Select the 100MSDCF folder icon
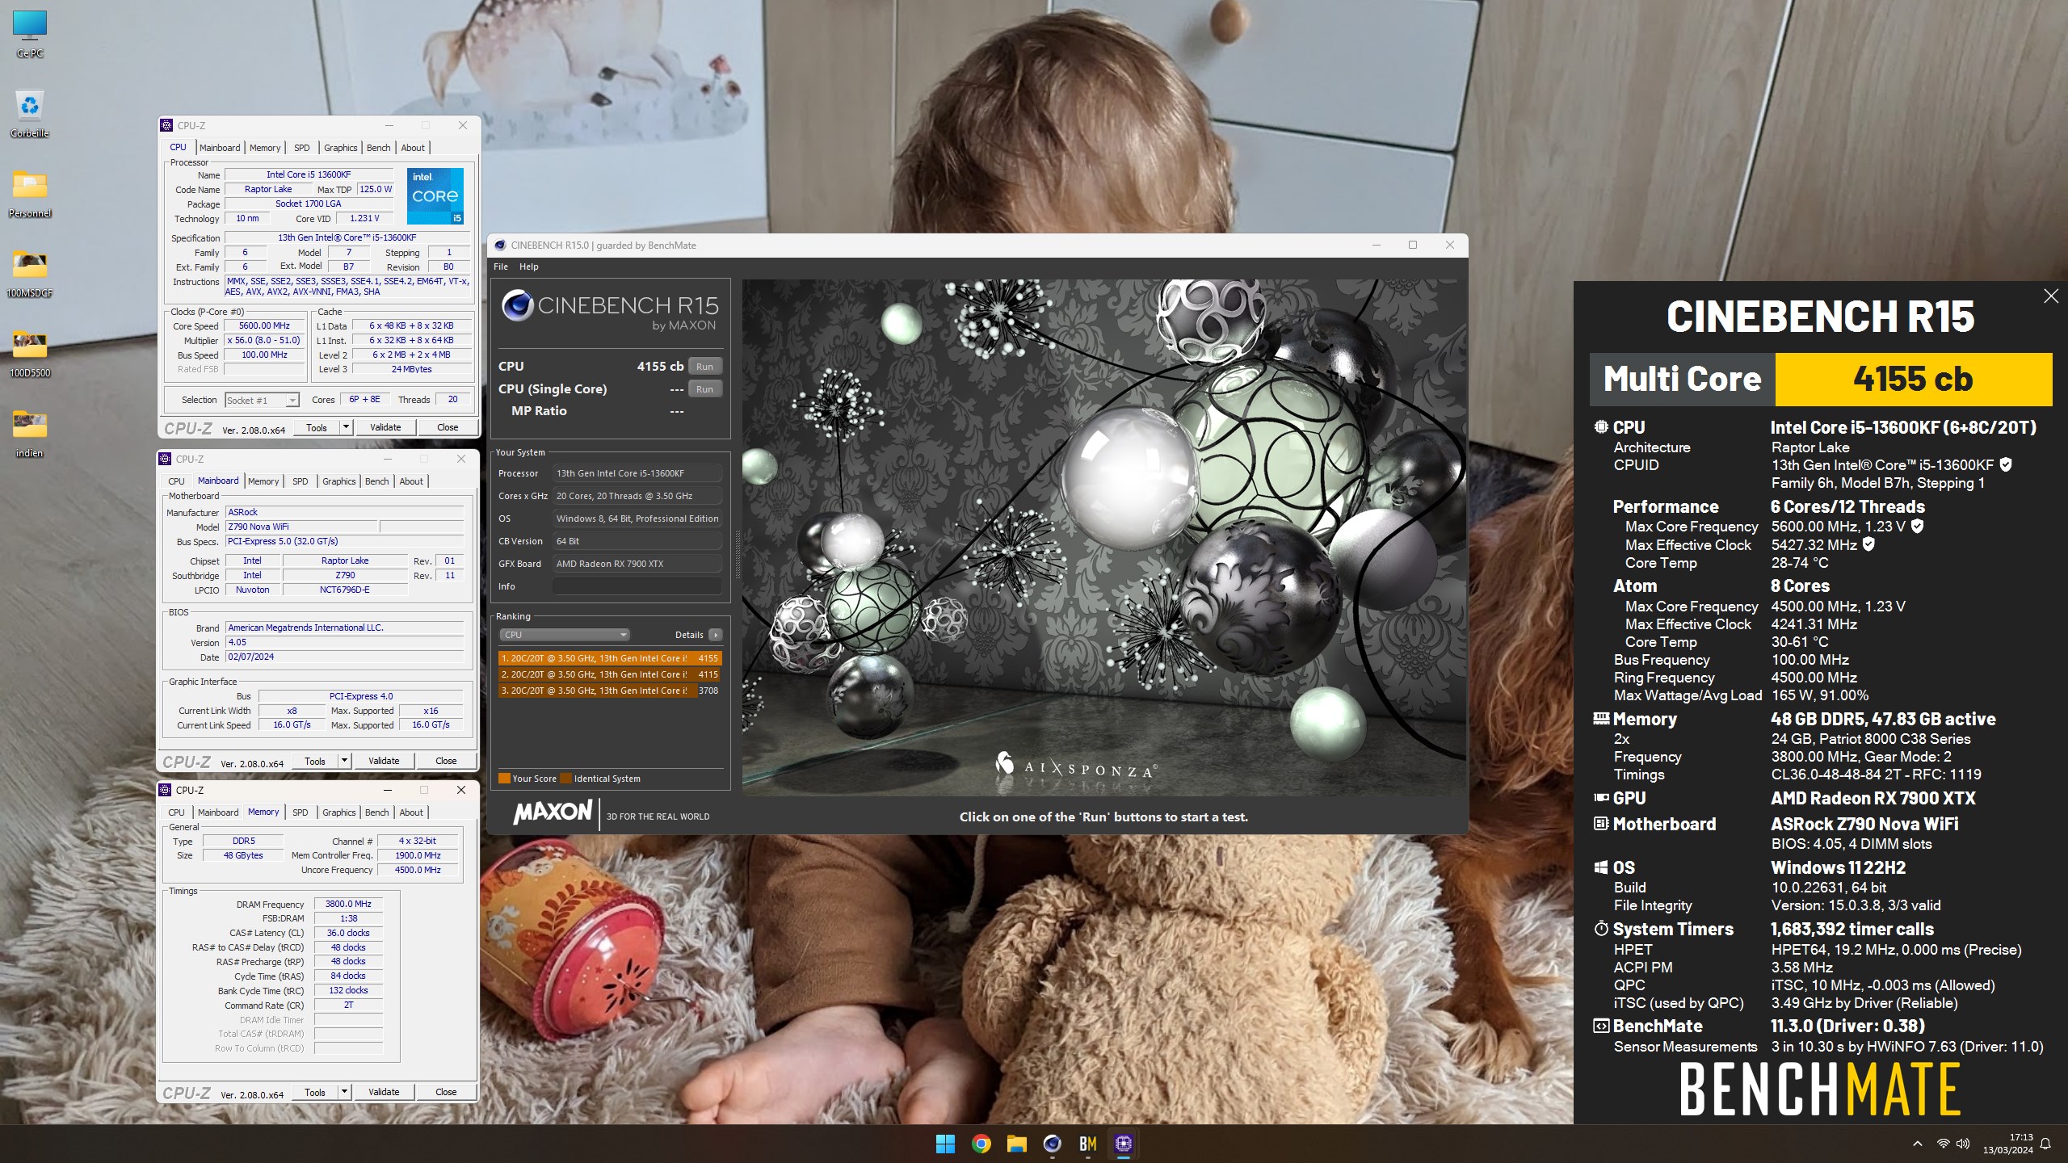The width and height of the screenshot is (2068, 1163). point(30,274)
